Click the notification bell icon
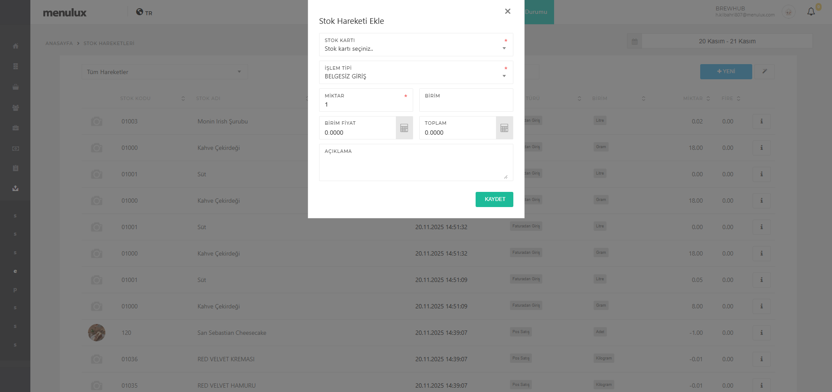This screenshot has width=832, height=392. click(811, 12)
